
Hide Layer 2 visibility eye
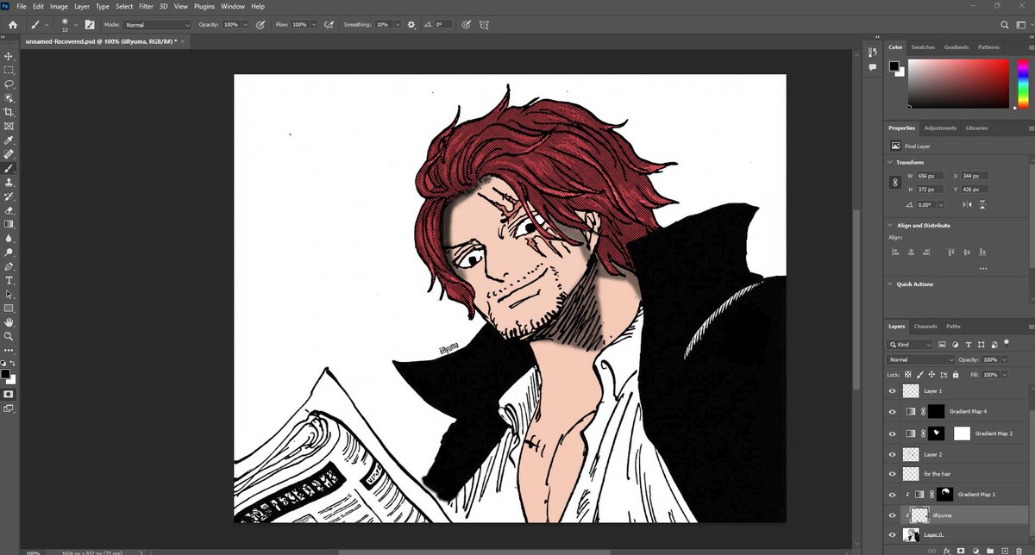click(893, 453)
